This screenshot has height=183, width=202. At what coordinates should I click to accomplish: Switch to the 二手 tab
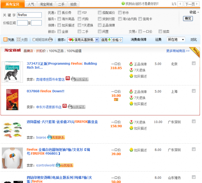[61, 4]
